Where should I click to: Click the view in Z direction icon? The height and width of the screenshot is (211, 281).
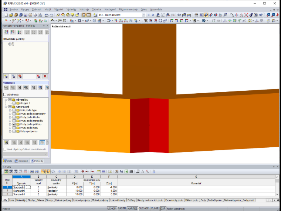point(181,21)
